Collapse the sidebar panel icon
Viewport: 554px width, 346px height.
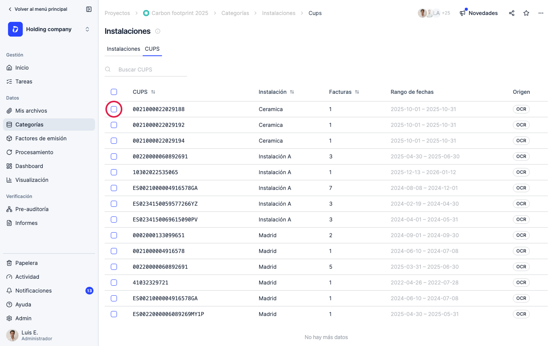pos(89,9)
